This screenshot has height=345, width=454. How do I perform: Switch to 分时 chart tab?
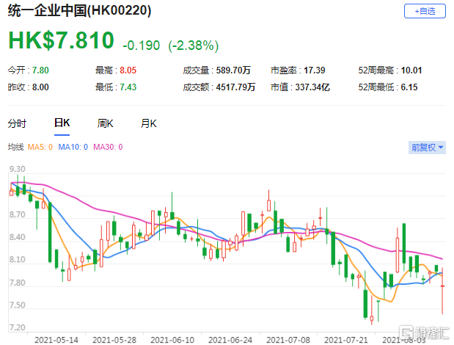tap(17, 124)
